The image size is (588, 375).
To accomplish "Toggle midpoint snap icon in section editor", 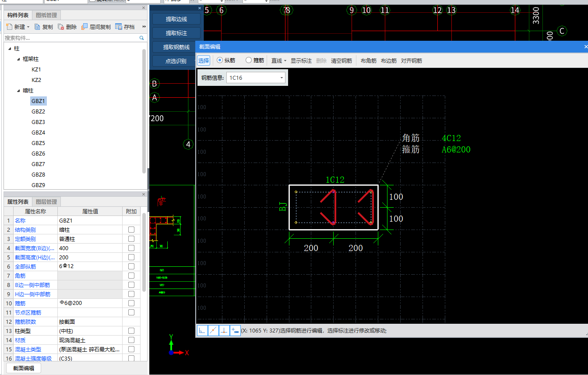I will pyautogui.click(x=213, y=331).
